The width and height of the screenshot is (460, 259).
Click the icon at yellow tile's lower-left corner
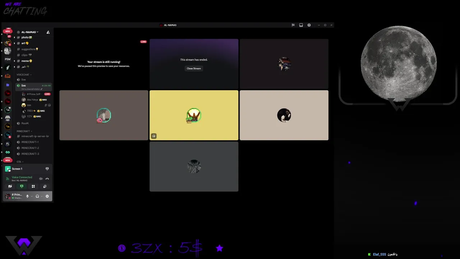[x=154, y=136]
